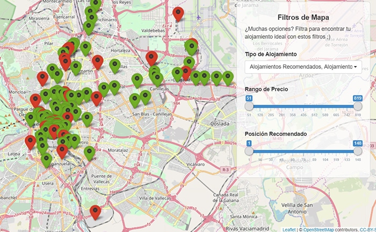Follow the CC-BY-SA license link
The height and width of the screenshot is (232, 376).
pos(367,229)
